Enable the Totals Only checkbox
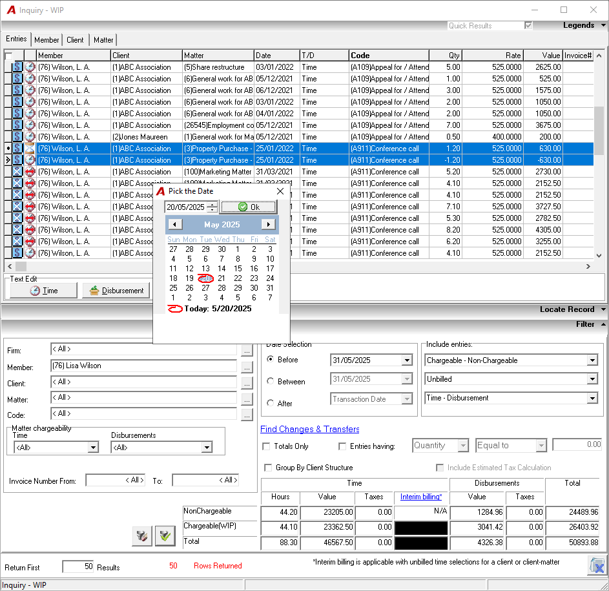This screenshot has width=609, height=591. 267,446
